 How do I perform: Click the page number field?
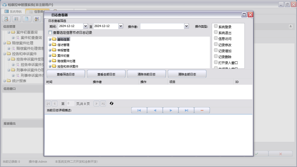(70, 103)
